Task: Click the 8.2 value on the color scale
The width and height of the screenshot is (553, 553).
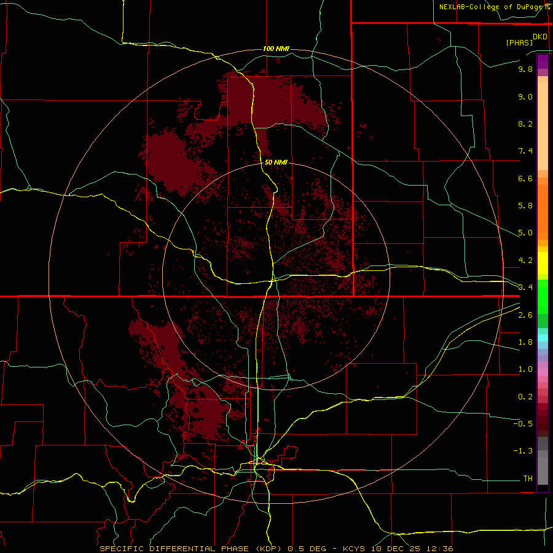Action: click(x=525, y=124)
